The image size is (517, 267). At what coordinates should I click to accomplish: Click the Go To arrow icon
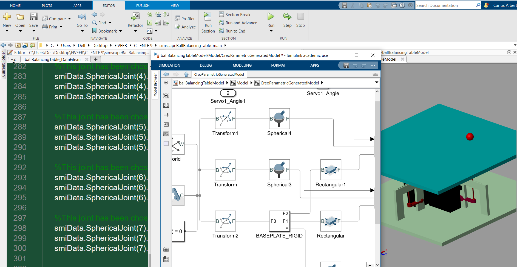tap(82, 17)
